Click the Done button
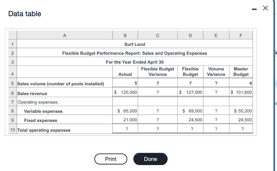The width and height of the screenshot is (277, 171). click(x=150, y=159)
